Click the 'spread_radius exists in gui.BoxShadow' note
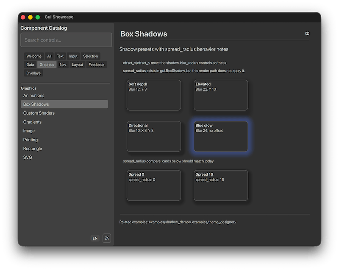339x270 pixels. 184,70
